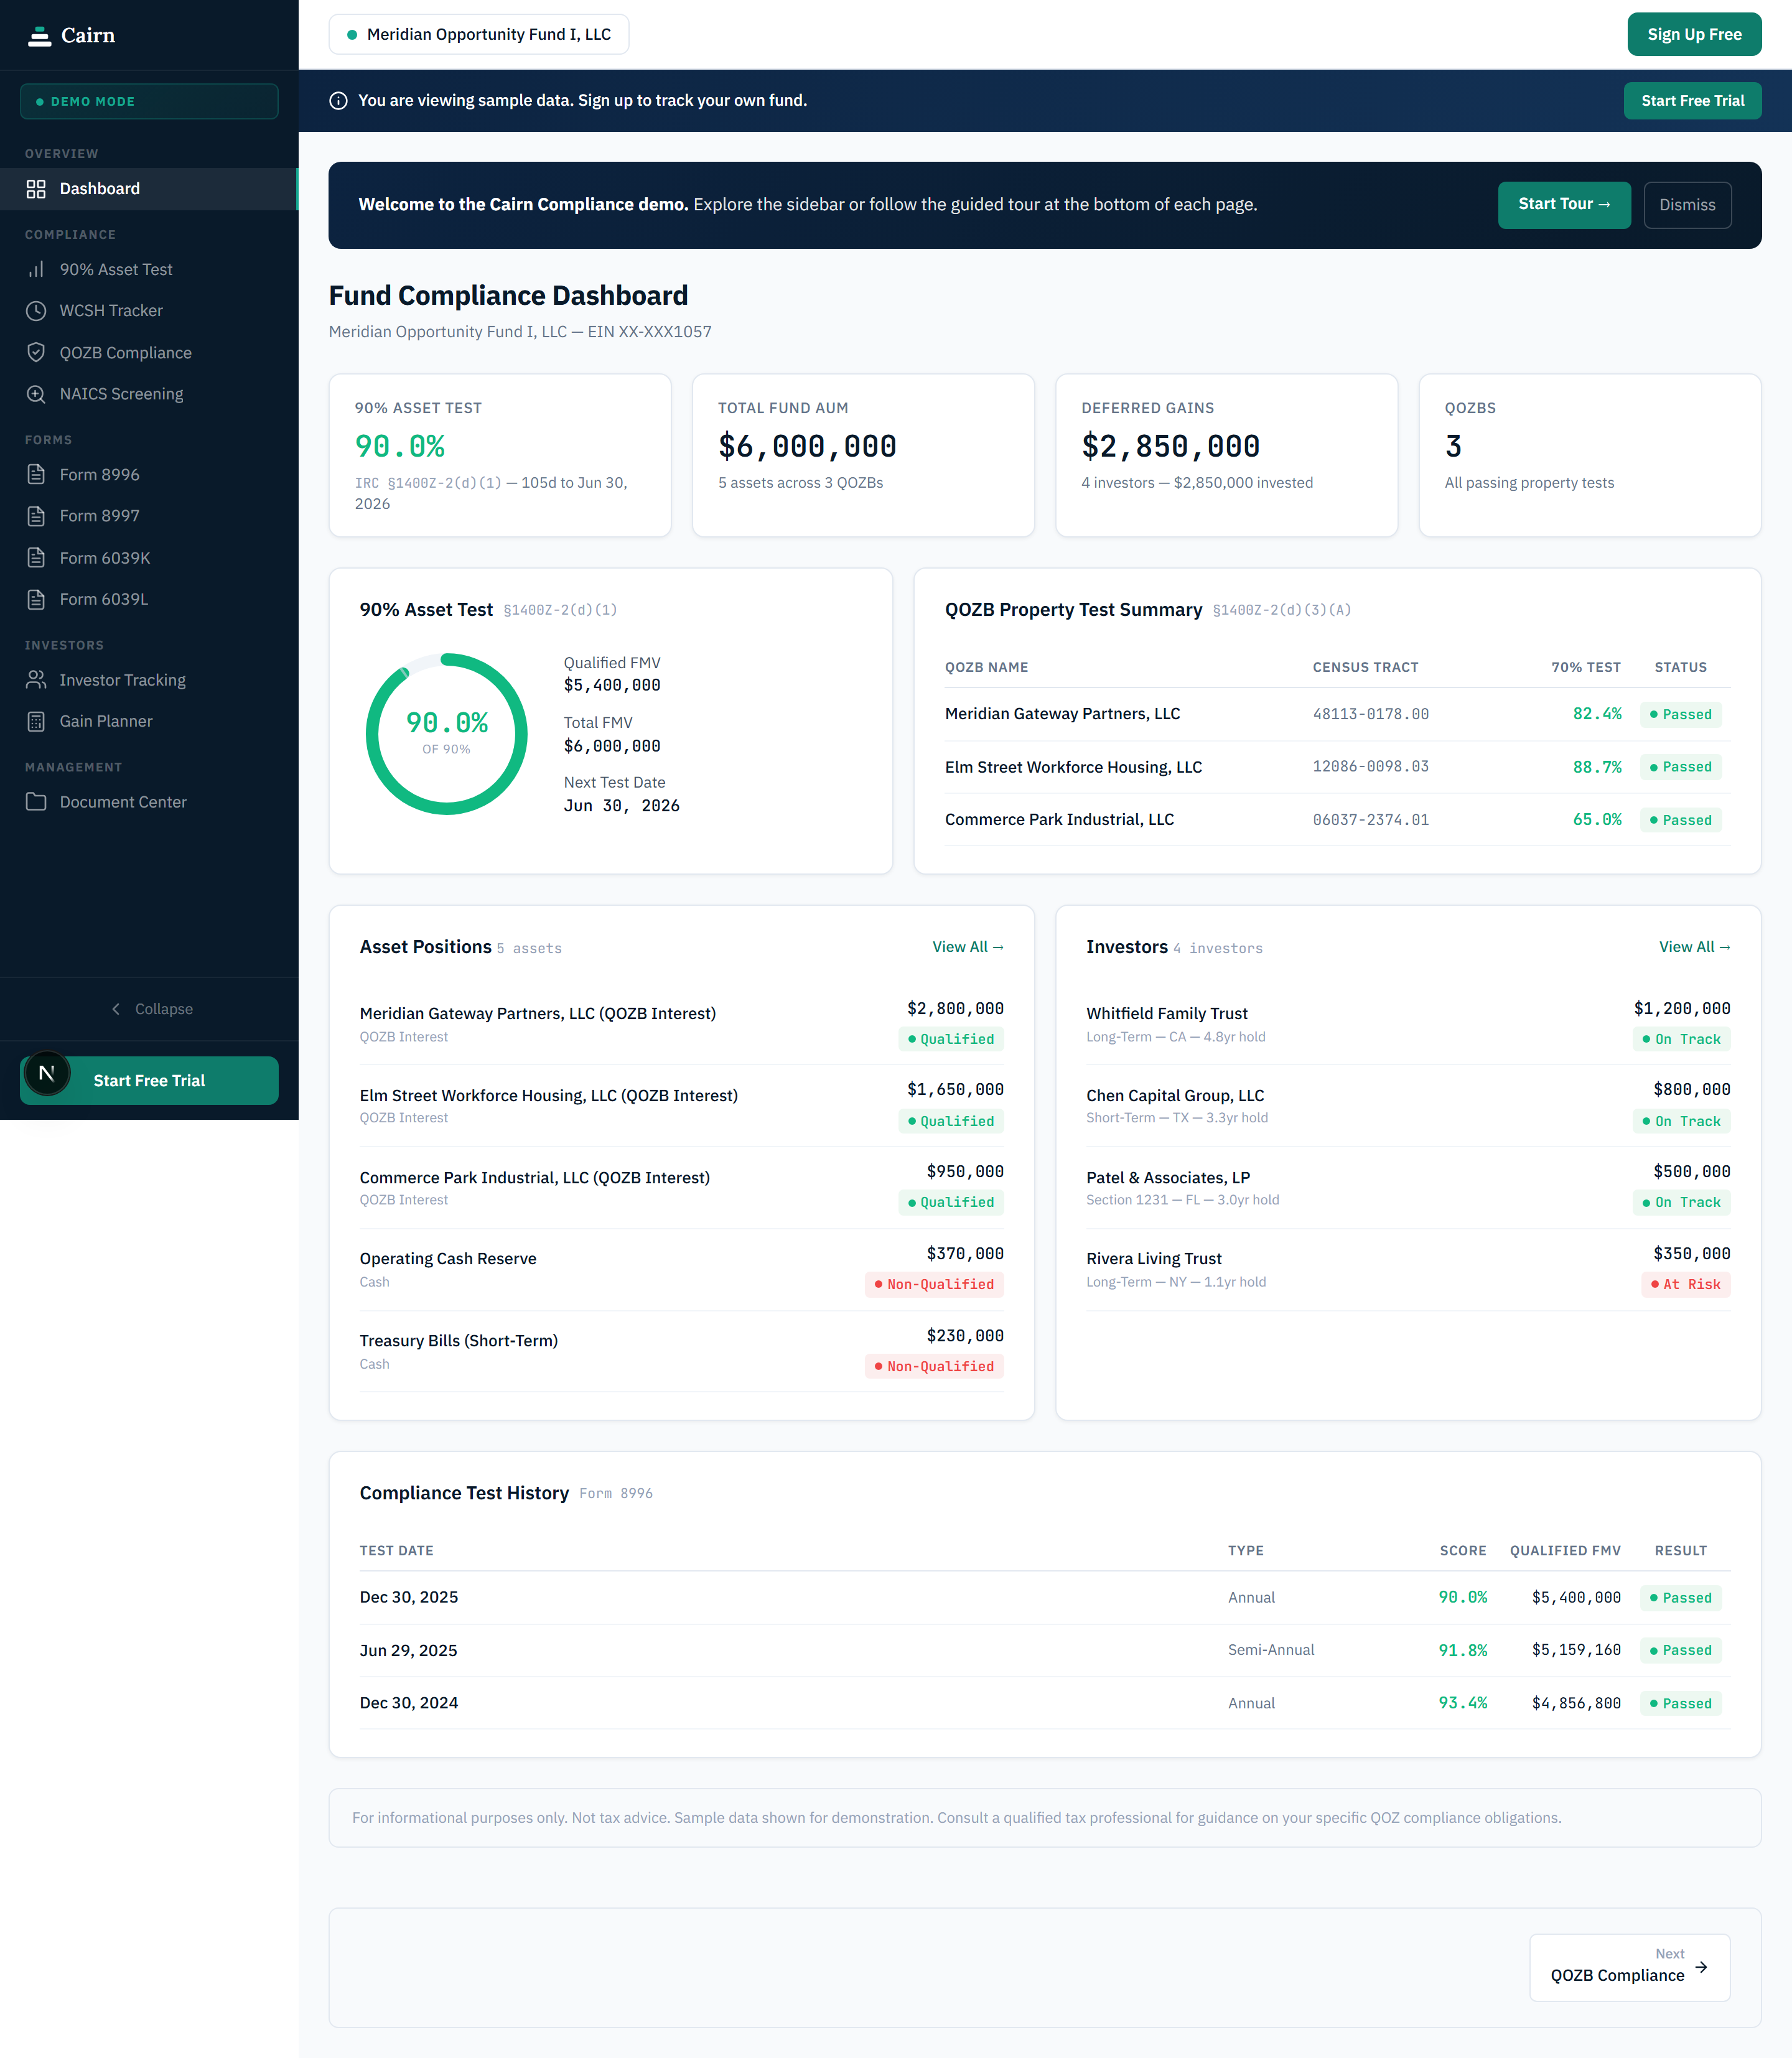Click the Form 8997 document icon
The height and width of the screenshot is (2058, 1792).
click(x=36, y=516)
